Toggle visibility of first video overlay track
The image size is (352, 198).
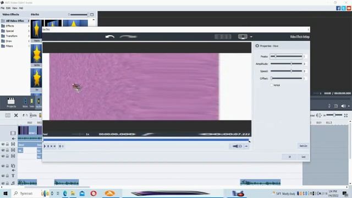[3, 144]
